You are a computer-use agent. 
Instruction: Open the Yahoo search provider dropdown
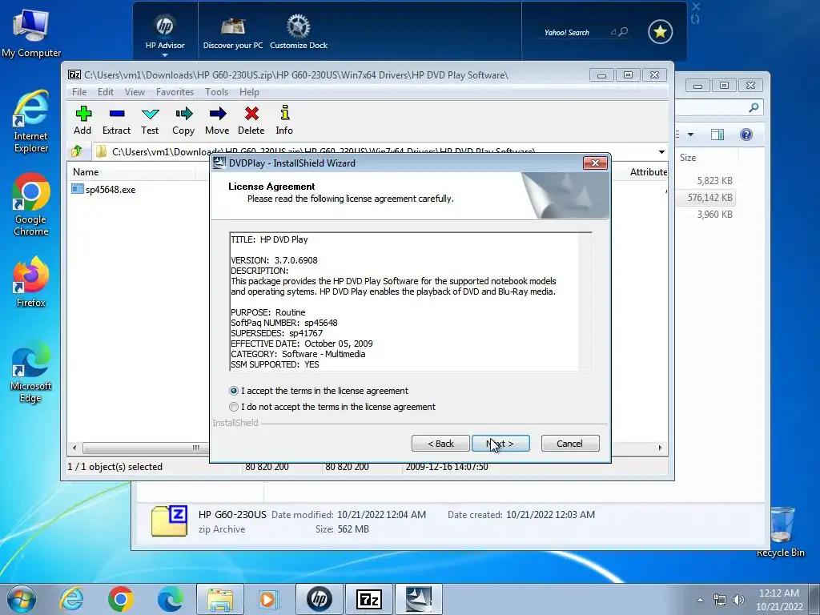(x=613, y=32)
